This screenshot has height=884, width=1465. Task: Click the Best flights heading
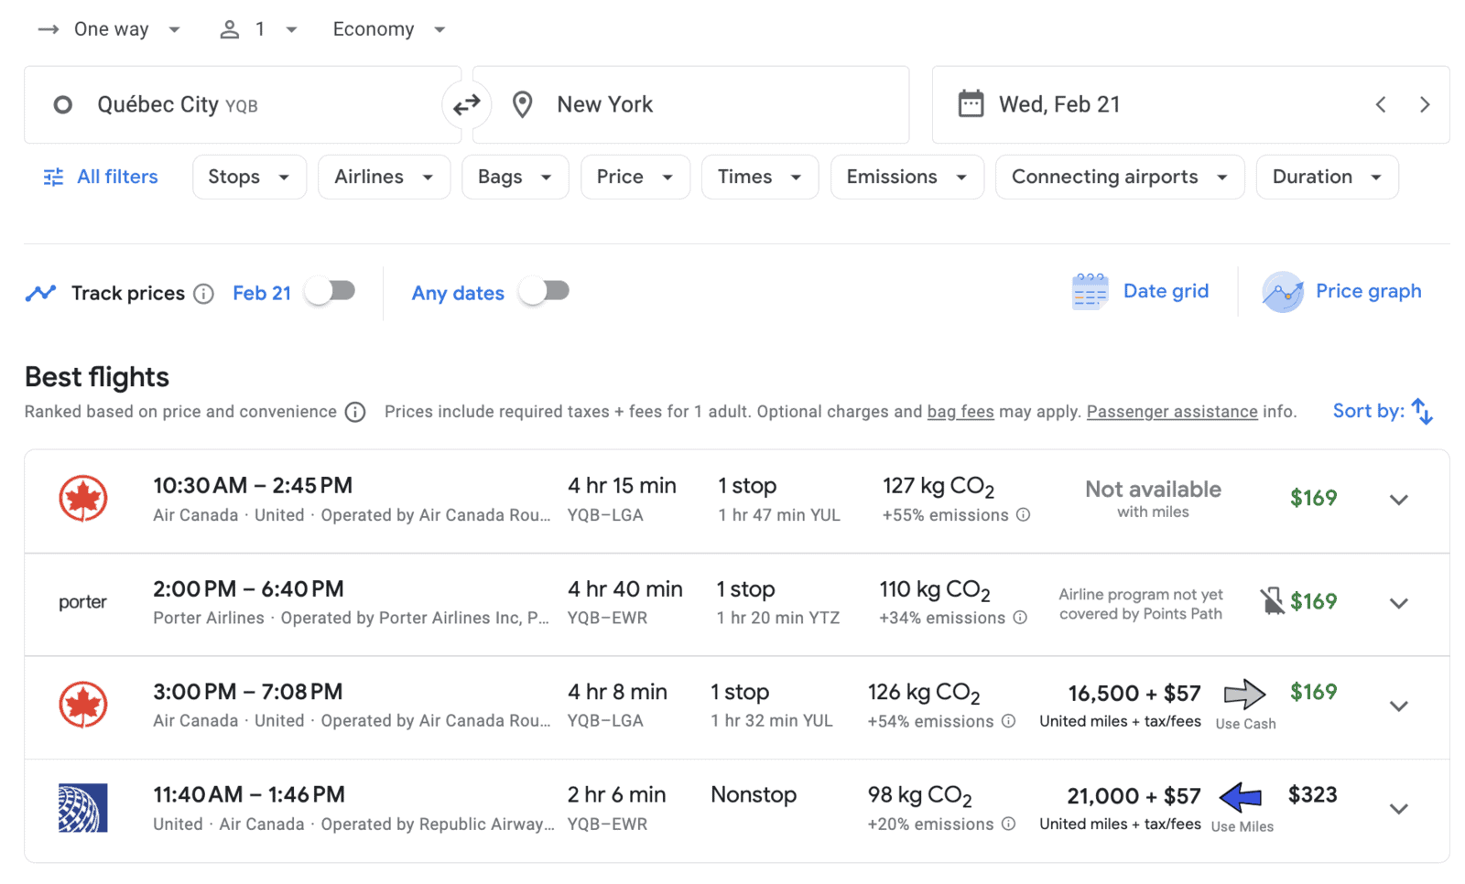pyautogui.click(x=97, y=377)
